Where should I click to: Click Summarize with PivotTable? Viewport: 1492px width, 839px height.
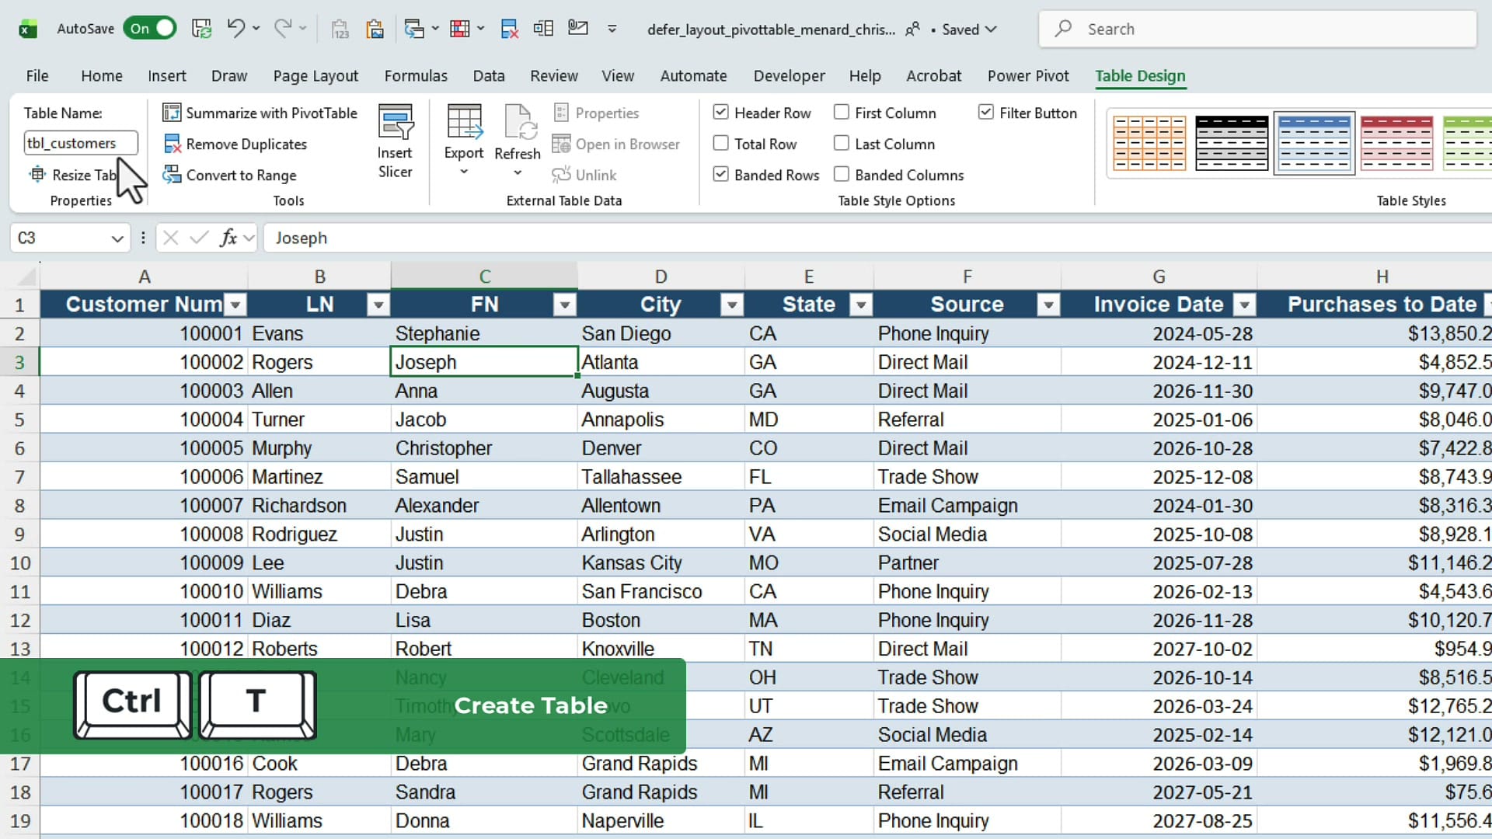(260, 113)
